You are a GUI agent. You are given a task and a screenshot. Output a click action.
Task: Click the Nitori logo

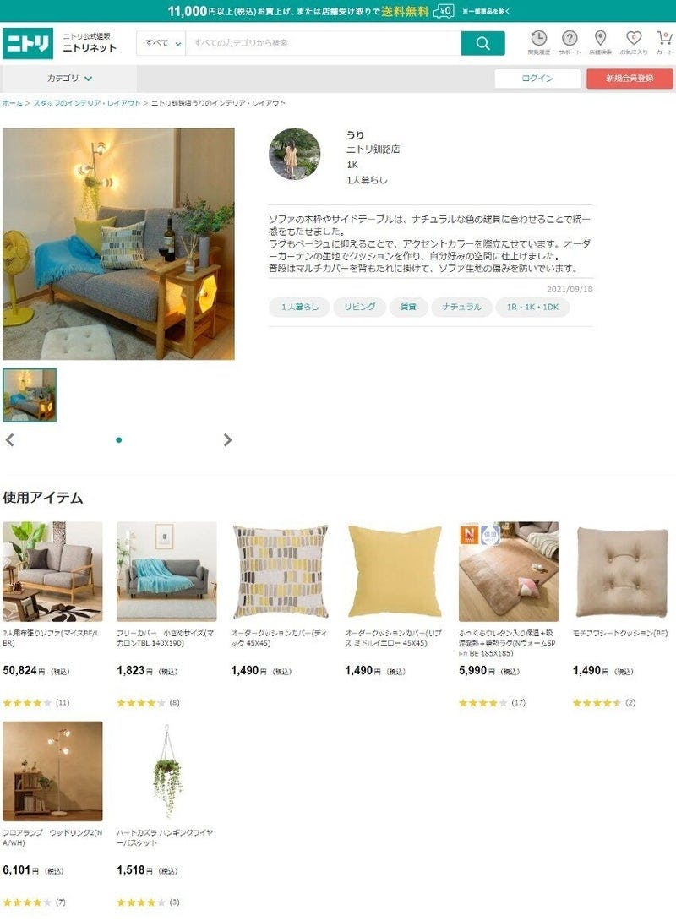pos(28,43)
